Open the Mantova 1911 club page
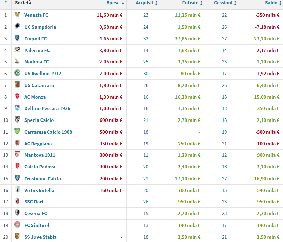This screenshot has width=283, height=242. click(x=40, y=155)
